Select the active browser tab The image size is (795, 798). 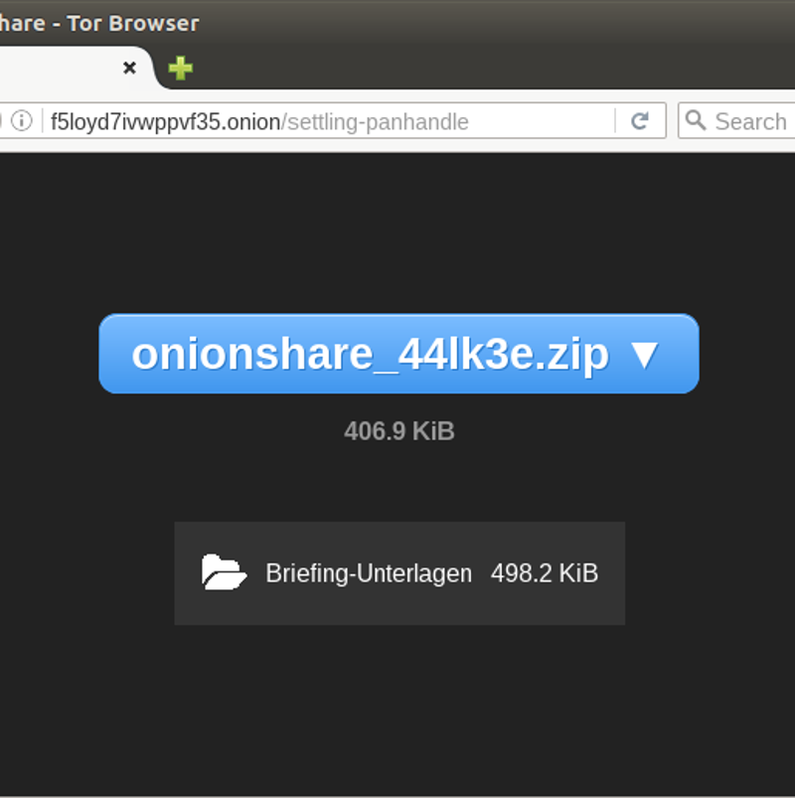[x=60, y=69]
